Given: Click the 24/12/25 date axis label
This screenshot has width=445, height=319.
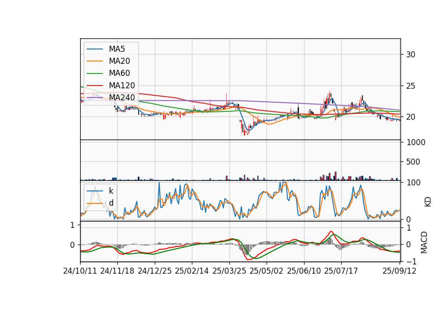Looking at the screenshot, I should [x=155, y=271].
